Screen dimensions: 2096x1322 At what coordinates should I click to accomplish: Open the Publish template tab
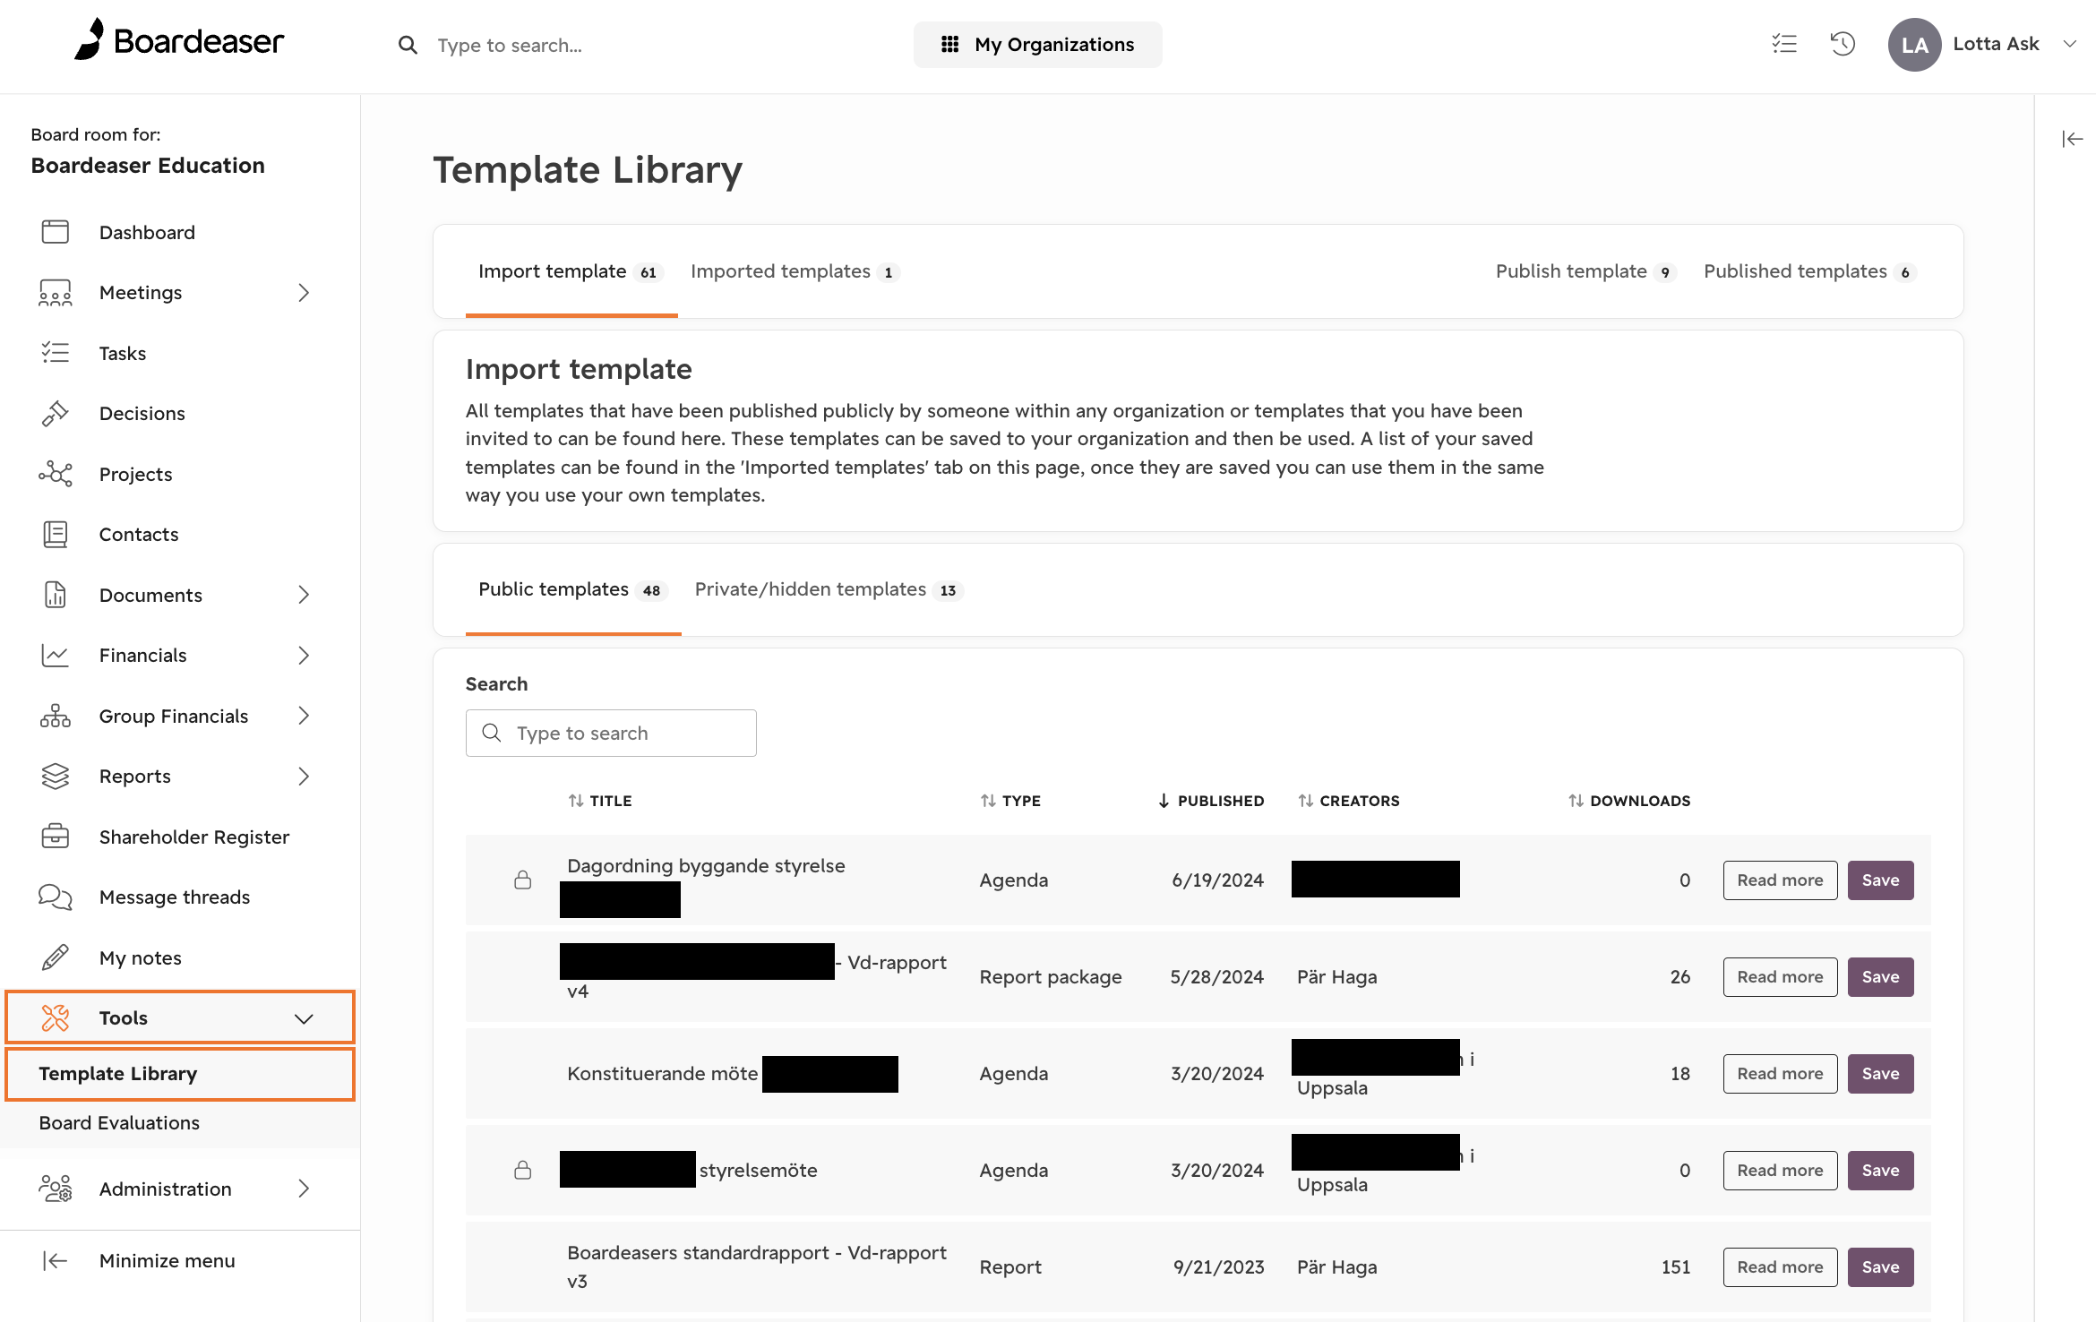click(1585, 271)
